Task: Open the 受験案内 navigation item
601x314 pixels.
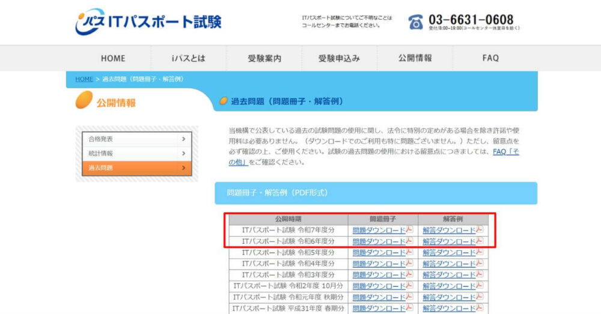Action: pos(264,58)
